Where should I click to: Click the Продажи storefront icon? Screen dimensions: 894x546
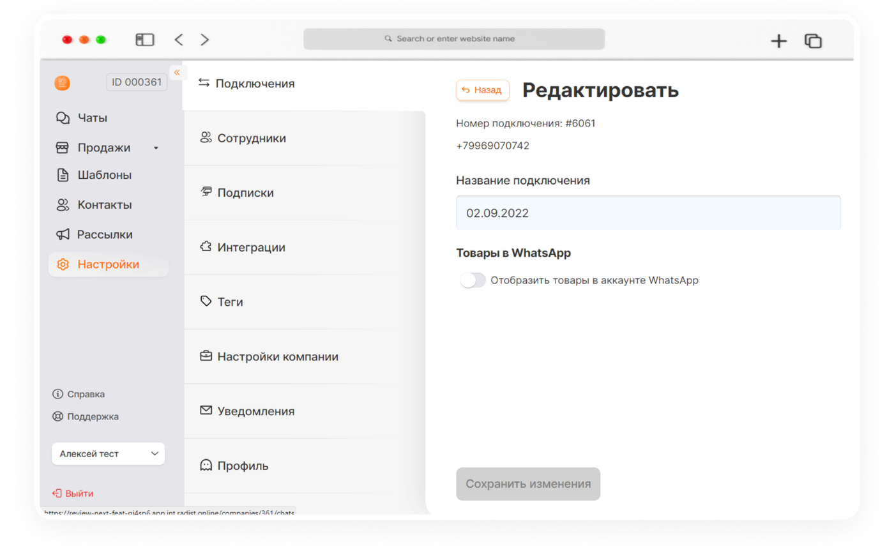click(62, 148)
